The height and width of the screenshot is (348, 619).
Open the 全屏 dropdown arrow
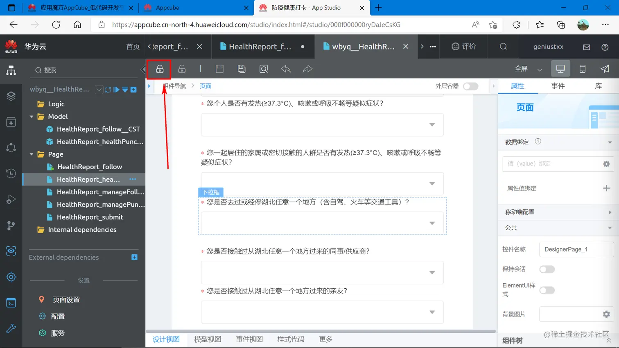click(540, 70)
